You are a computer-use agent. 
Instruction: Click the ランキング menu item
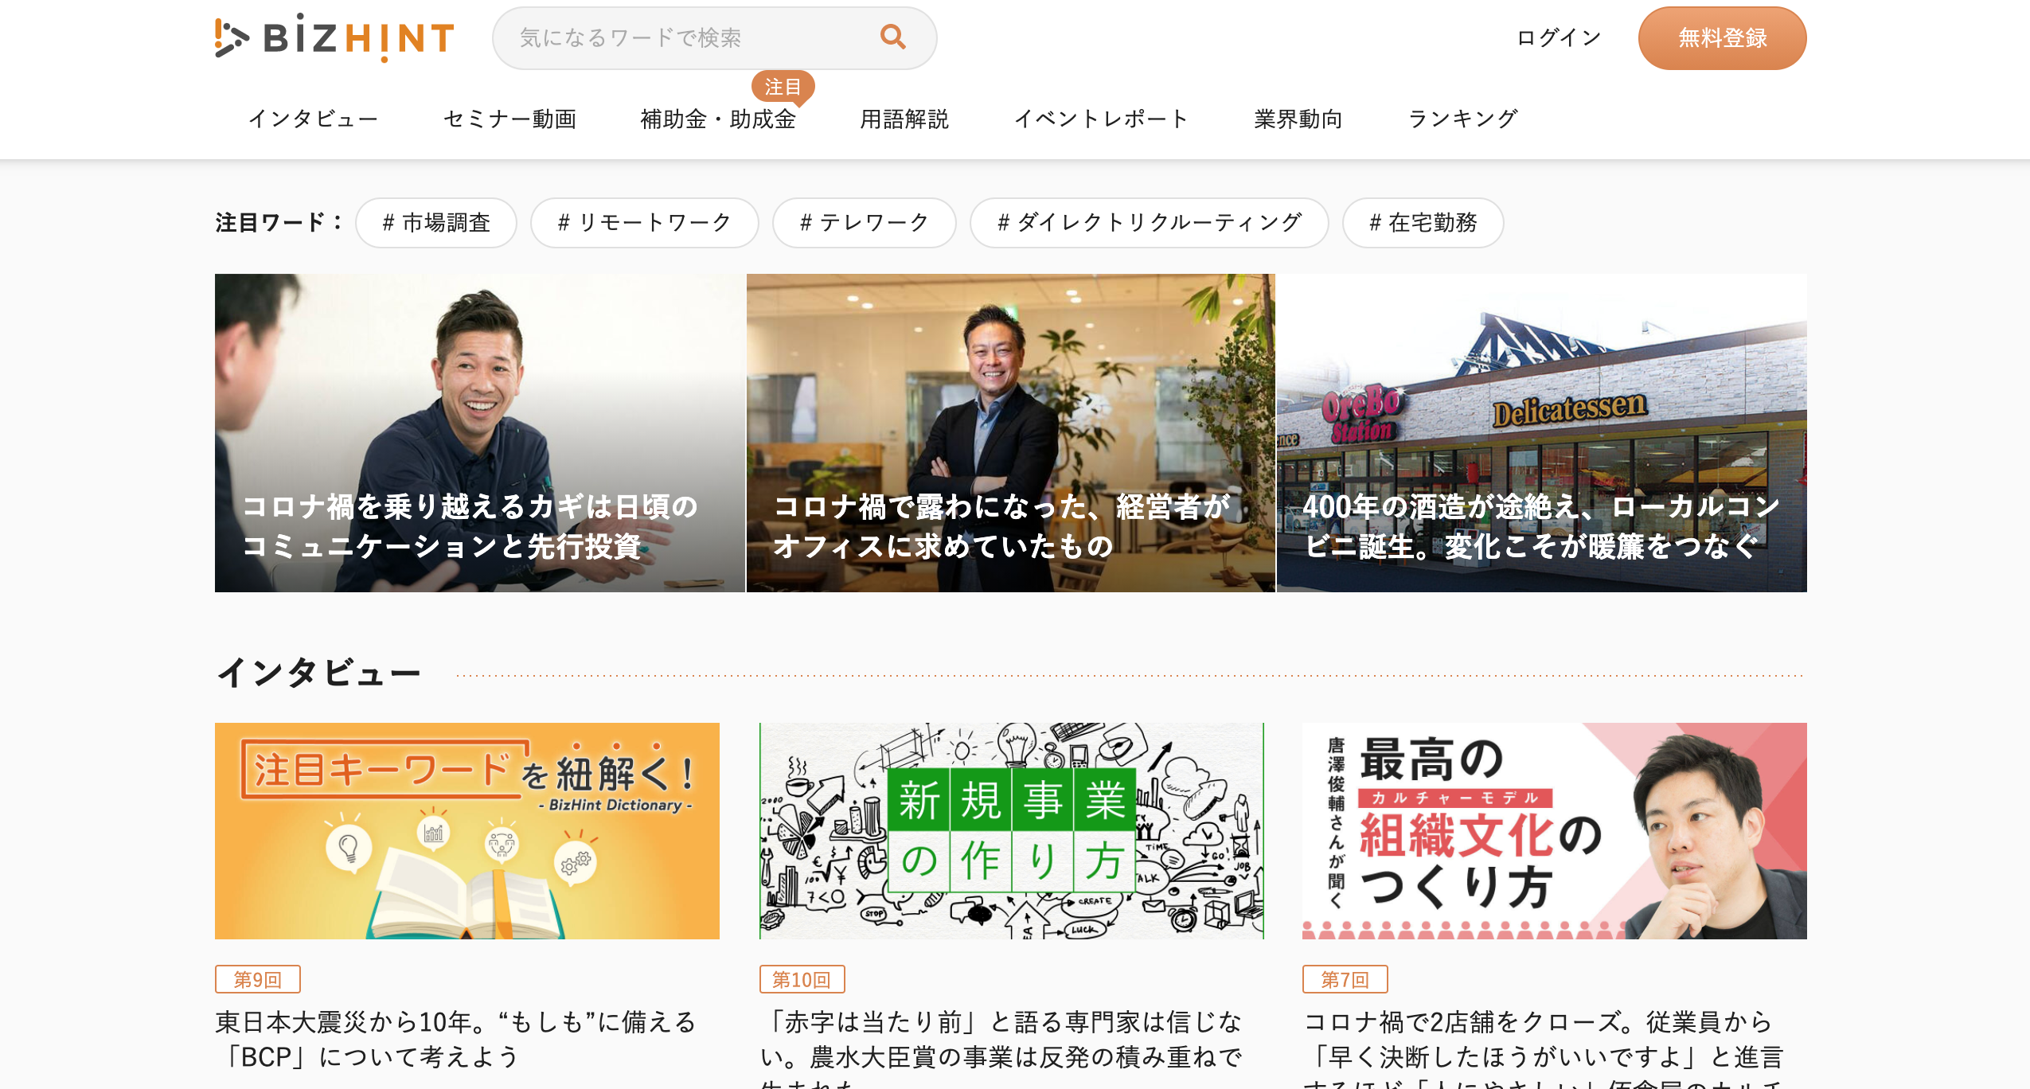pyautogui.click(x=1462, y=119)
